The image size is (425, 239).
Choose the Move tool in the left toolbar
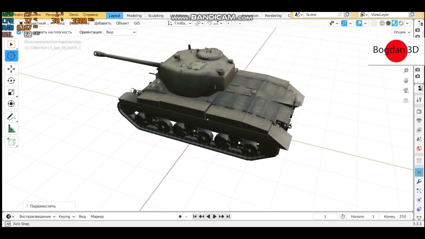coord(11,69)
